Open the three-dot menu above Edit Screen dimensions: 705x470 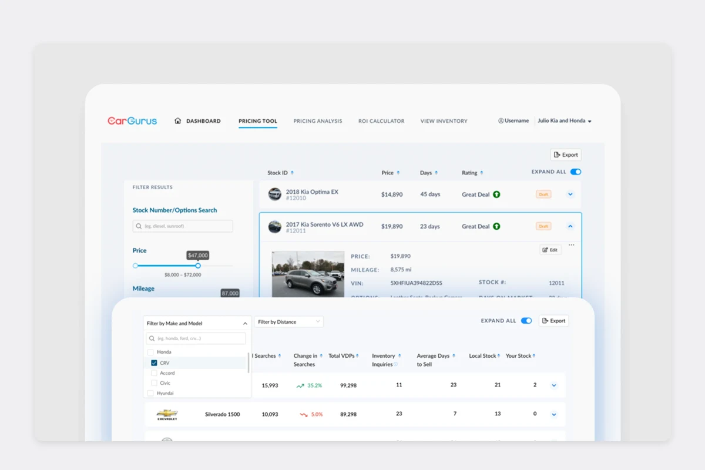coord(571,245)
